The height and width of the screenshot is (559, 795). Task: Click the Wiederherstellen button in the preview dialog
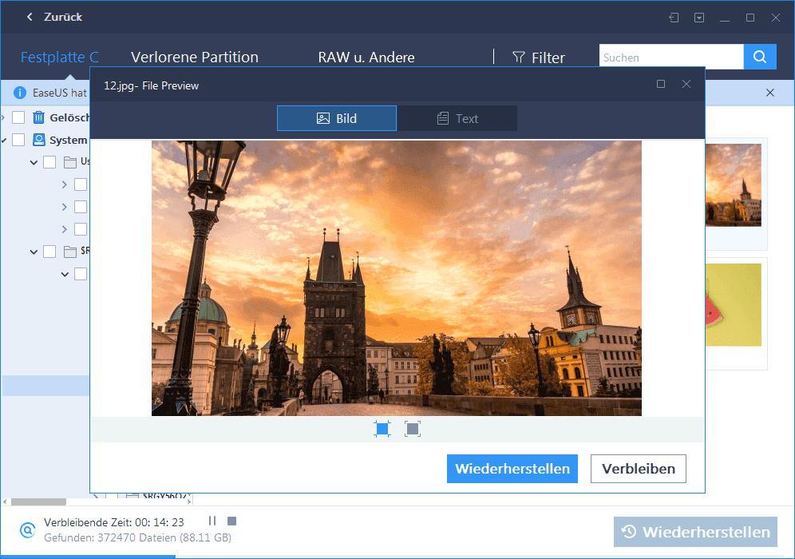click(512, 469)
